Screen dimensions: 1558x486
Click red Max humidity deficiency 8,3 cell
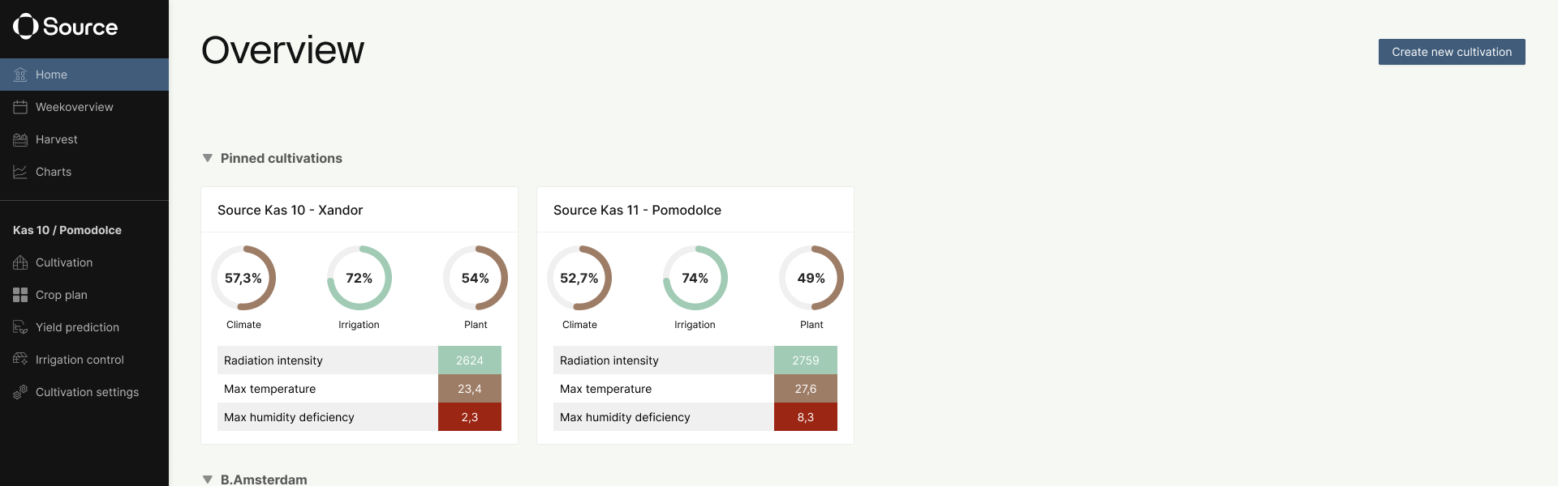(805, 417)
